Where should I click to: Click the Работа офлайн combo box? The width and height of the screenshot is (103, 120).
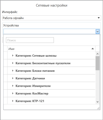pyautogui.click(x=52, y=18)
